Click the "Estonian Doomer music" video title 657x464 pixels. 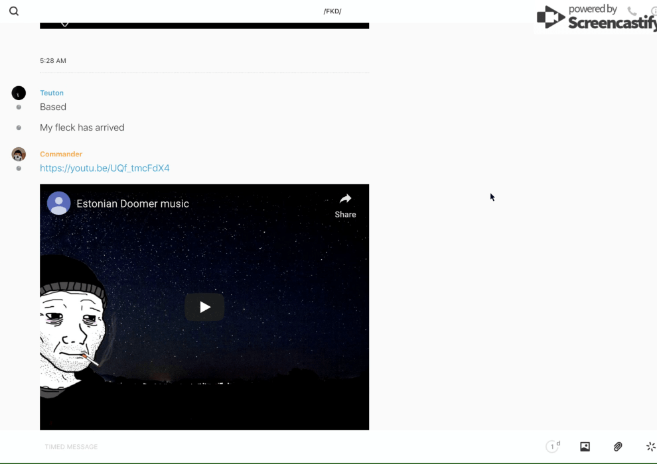coord(133,203)
